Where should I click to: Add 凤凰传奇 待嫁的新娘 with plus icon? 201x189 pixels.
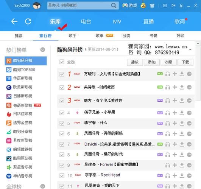pos(175,134)
